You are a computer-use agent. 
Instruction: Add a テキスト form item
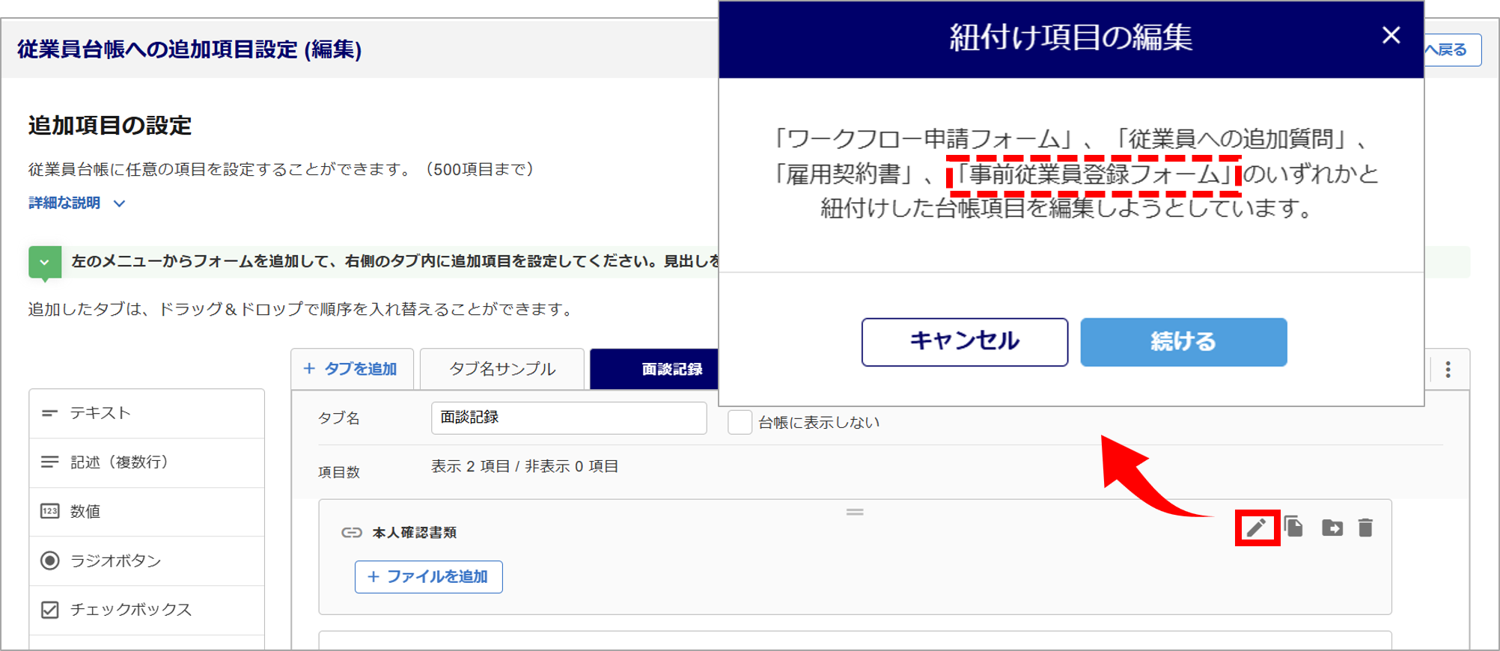(147, 413)
